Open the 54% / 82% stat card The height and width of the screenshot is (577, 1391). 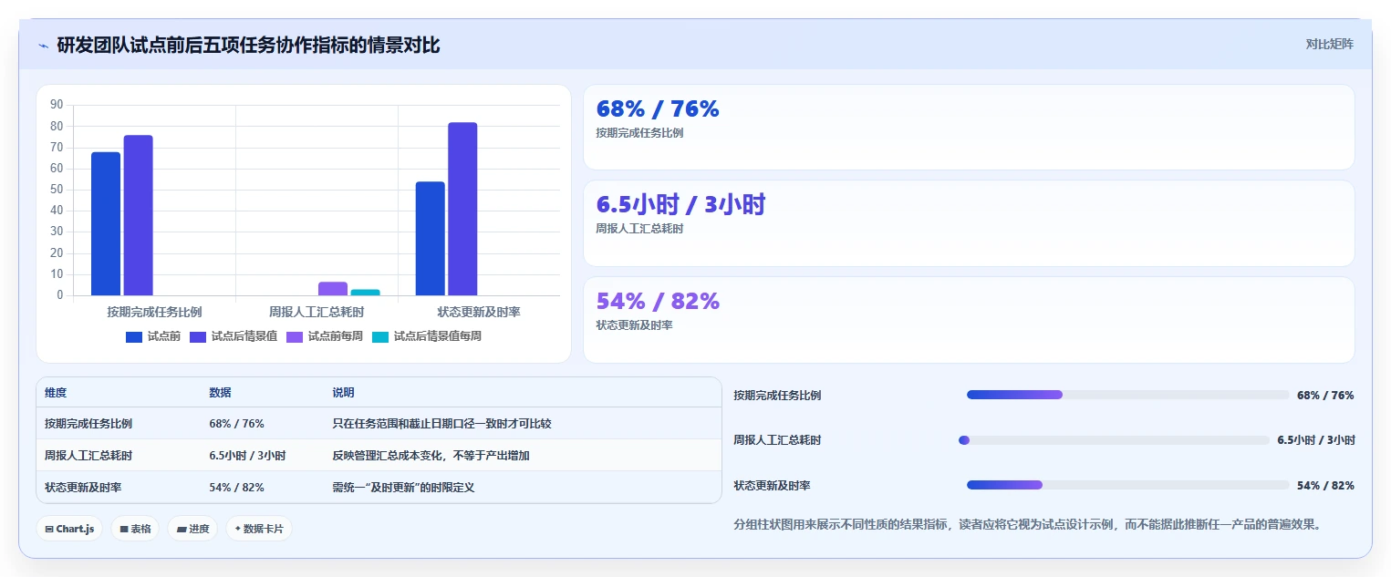[x=969, y=320]
